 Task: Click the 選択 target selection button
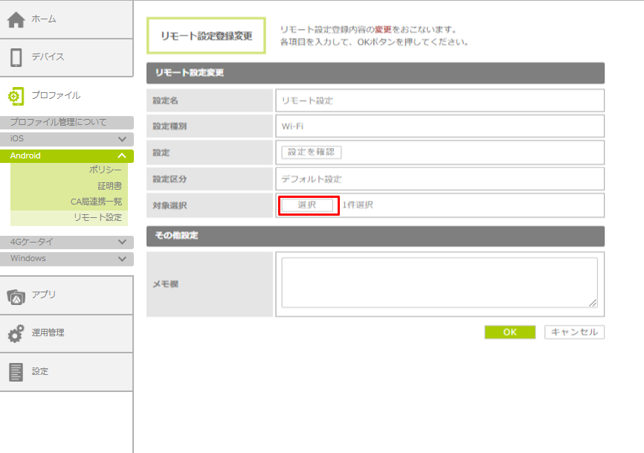(x=307, y=205)
